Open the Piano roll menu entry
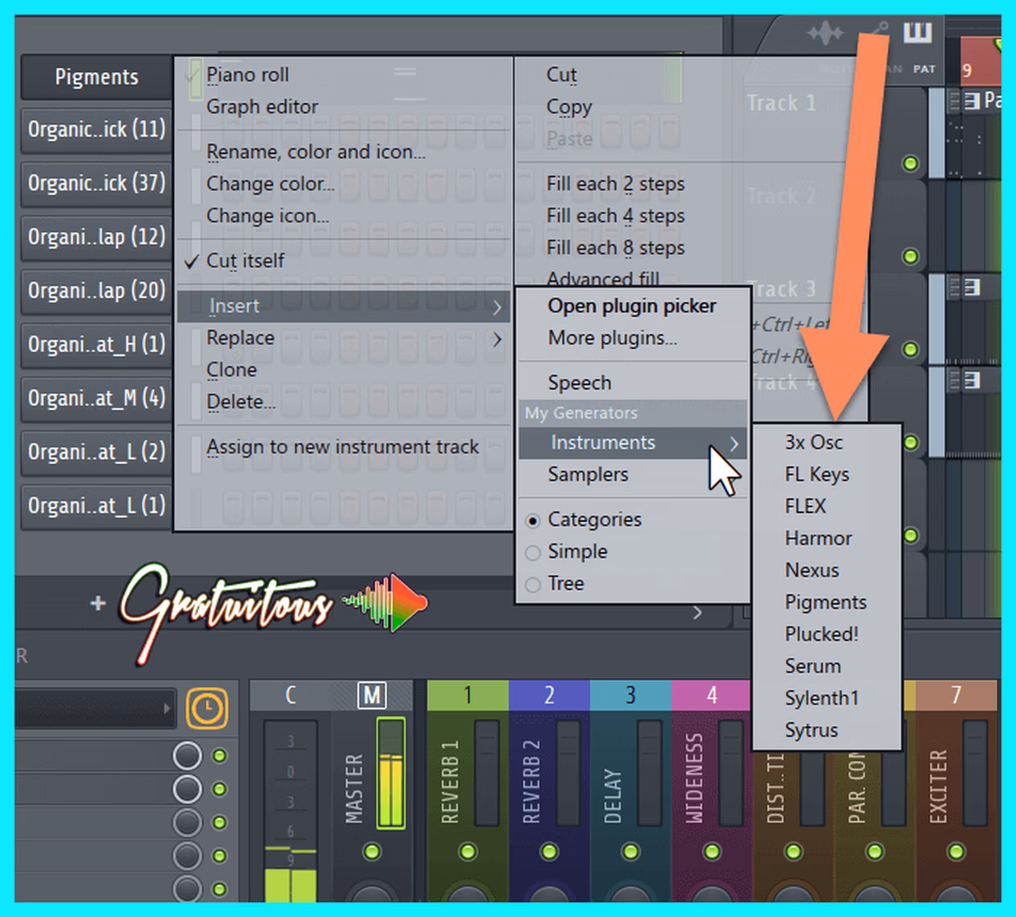Image resolution: width=1016 pixels, height=917 pixels. 343,75
